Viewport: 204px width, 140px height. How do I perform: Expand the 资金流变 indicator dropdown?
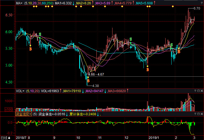click(23, 114)
